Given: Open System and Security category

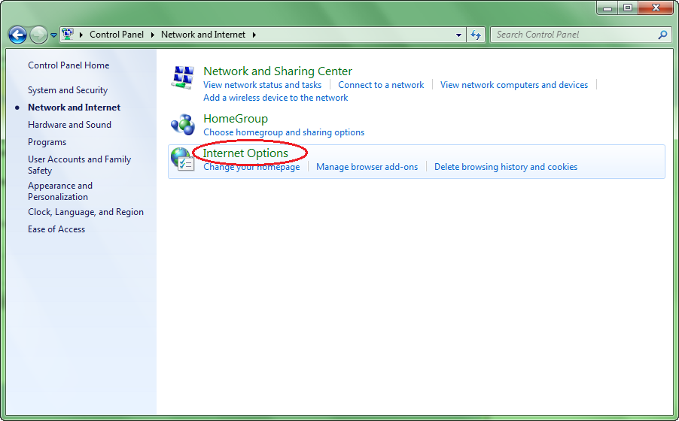Looking at the screenshot, I should click(68, 90).
